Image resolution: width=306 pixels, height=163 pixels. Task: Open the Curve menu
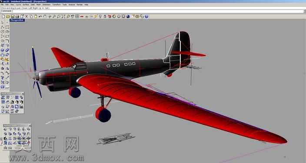tap(18, 4)
